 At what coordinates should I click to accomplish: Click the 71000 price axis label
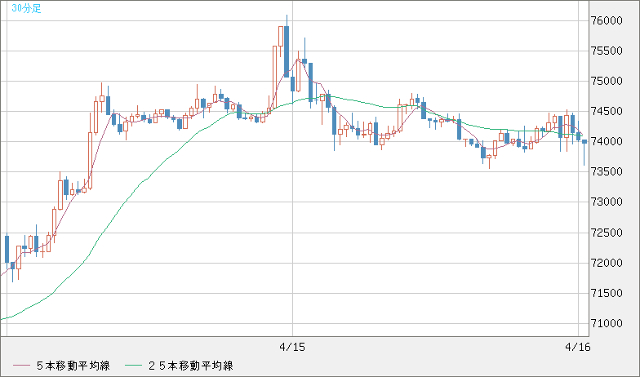[x=606, y=323]
